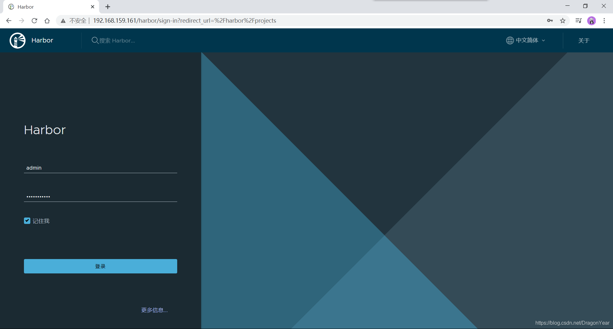
Task: Minimize the browser window
Action: (x=567, y=6)
